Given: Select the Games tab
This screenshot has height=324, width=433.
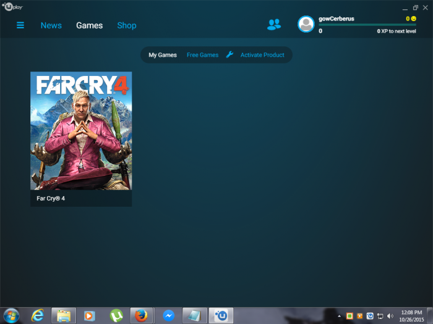Looking at the screenshot, I should click(x=90, y=25).
